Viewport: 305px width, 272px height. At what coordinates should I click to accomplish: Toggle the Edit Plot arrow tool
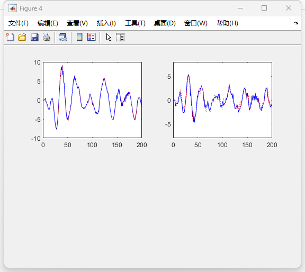pyautogui.click(x=109, y=37)
